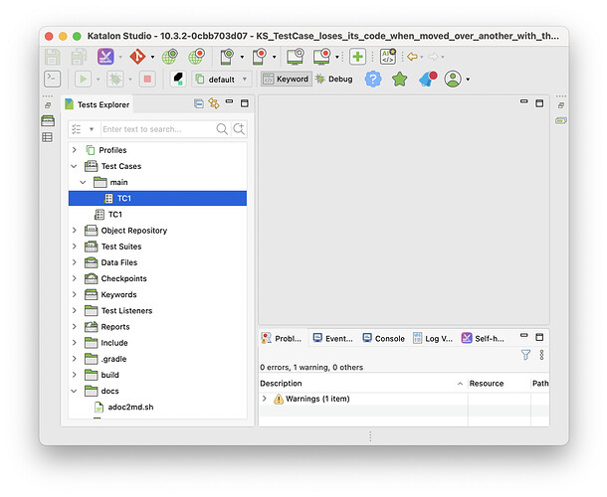Click the Save All toolbar icon
This screenshot has height=497, width=607.
tap(79, 57)
